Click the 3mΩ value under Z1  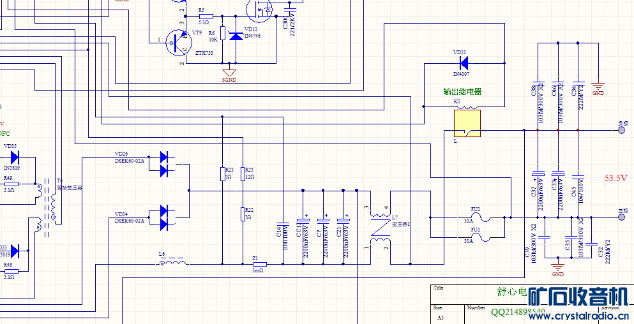pyautogui.click(x=257, y=272)
